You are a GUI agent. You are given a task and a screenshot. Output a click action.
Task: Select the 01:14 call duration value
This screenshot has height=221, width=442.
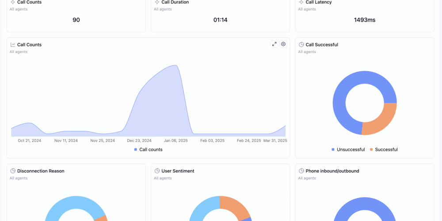[x=221, y=20]
